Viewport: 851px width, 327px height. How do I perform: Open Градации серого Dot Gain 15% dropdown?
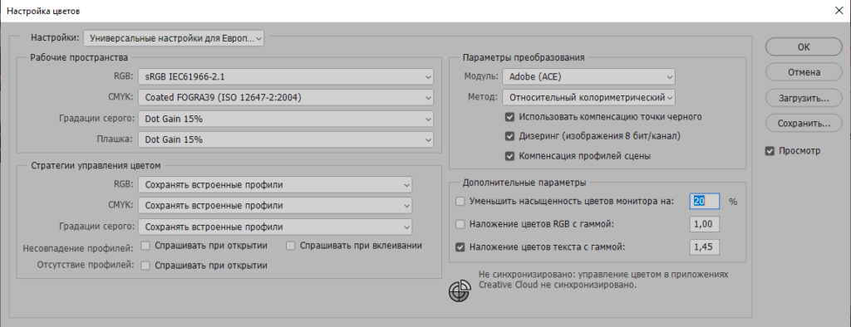(x=286, y=118)
